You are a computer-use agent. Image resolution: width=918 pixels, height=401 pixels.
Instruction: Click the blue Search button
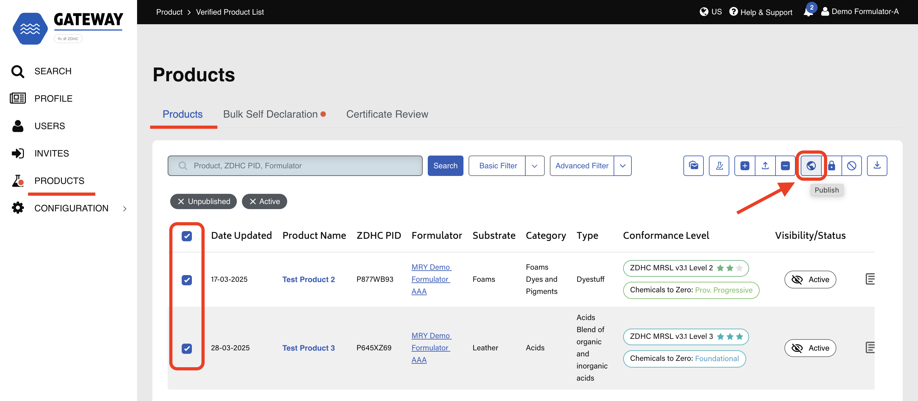tap(445, 166)
